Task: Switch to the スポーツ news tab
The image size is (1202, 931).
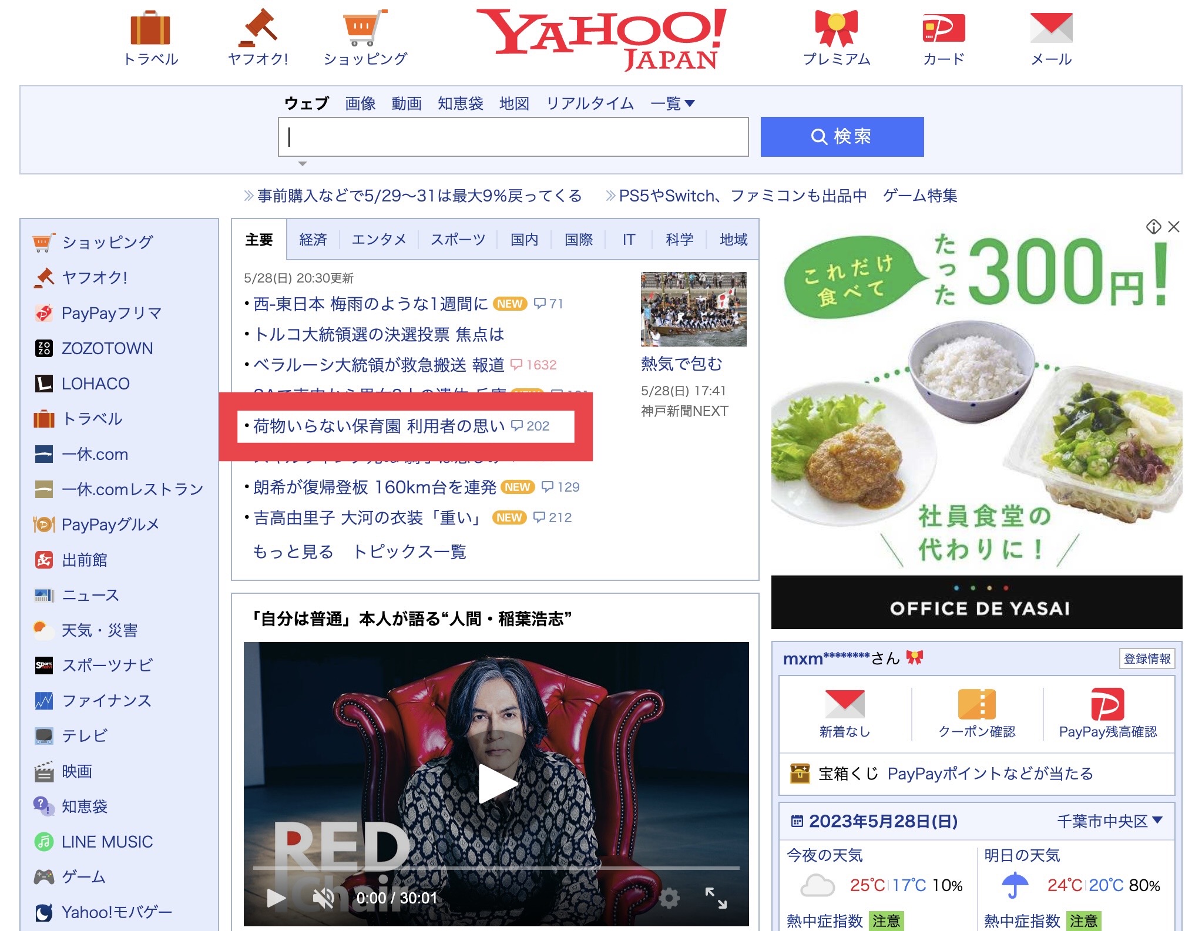Action: coord(458,240)
